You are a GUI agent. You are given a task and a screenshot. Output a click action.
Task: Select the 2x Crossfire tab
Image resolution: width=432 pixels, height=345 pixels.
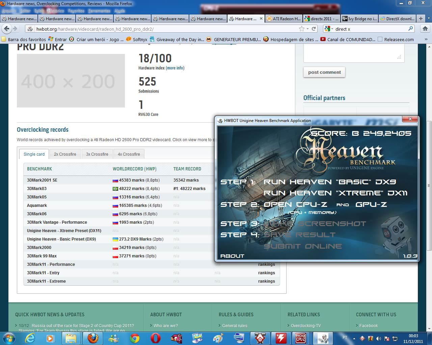point(65,154)
